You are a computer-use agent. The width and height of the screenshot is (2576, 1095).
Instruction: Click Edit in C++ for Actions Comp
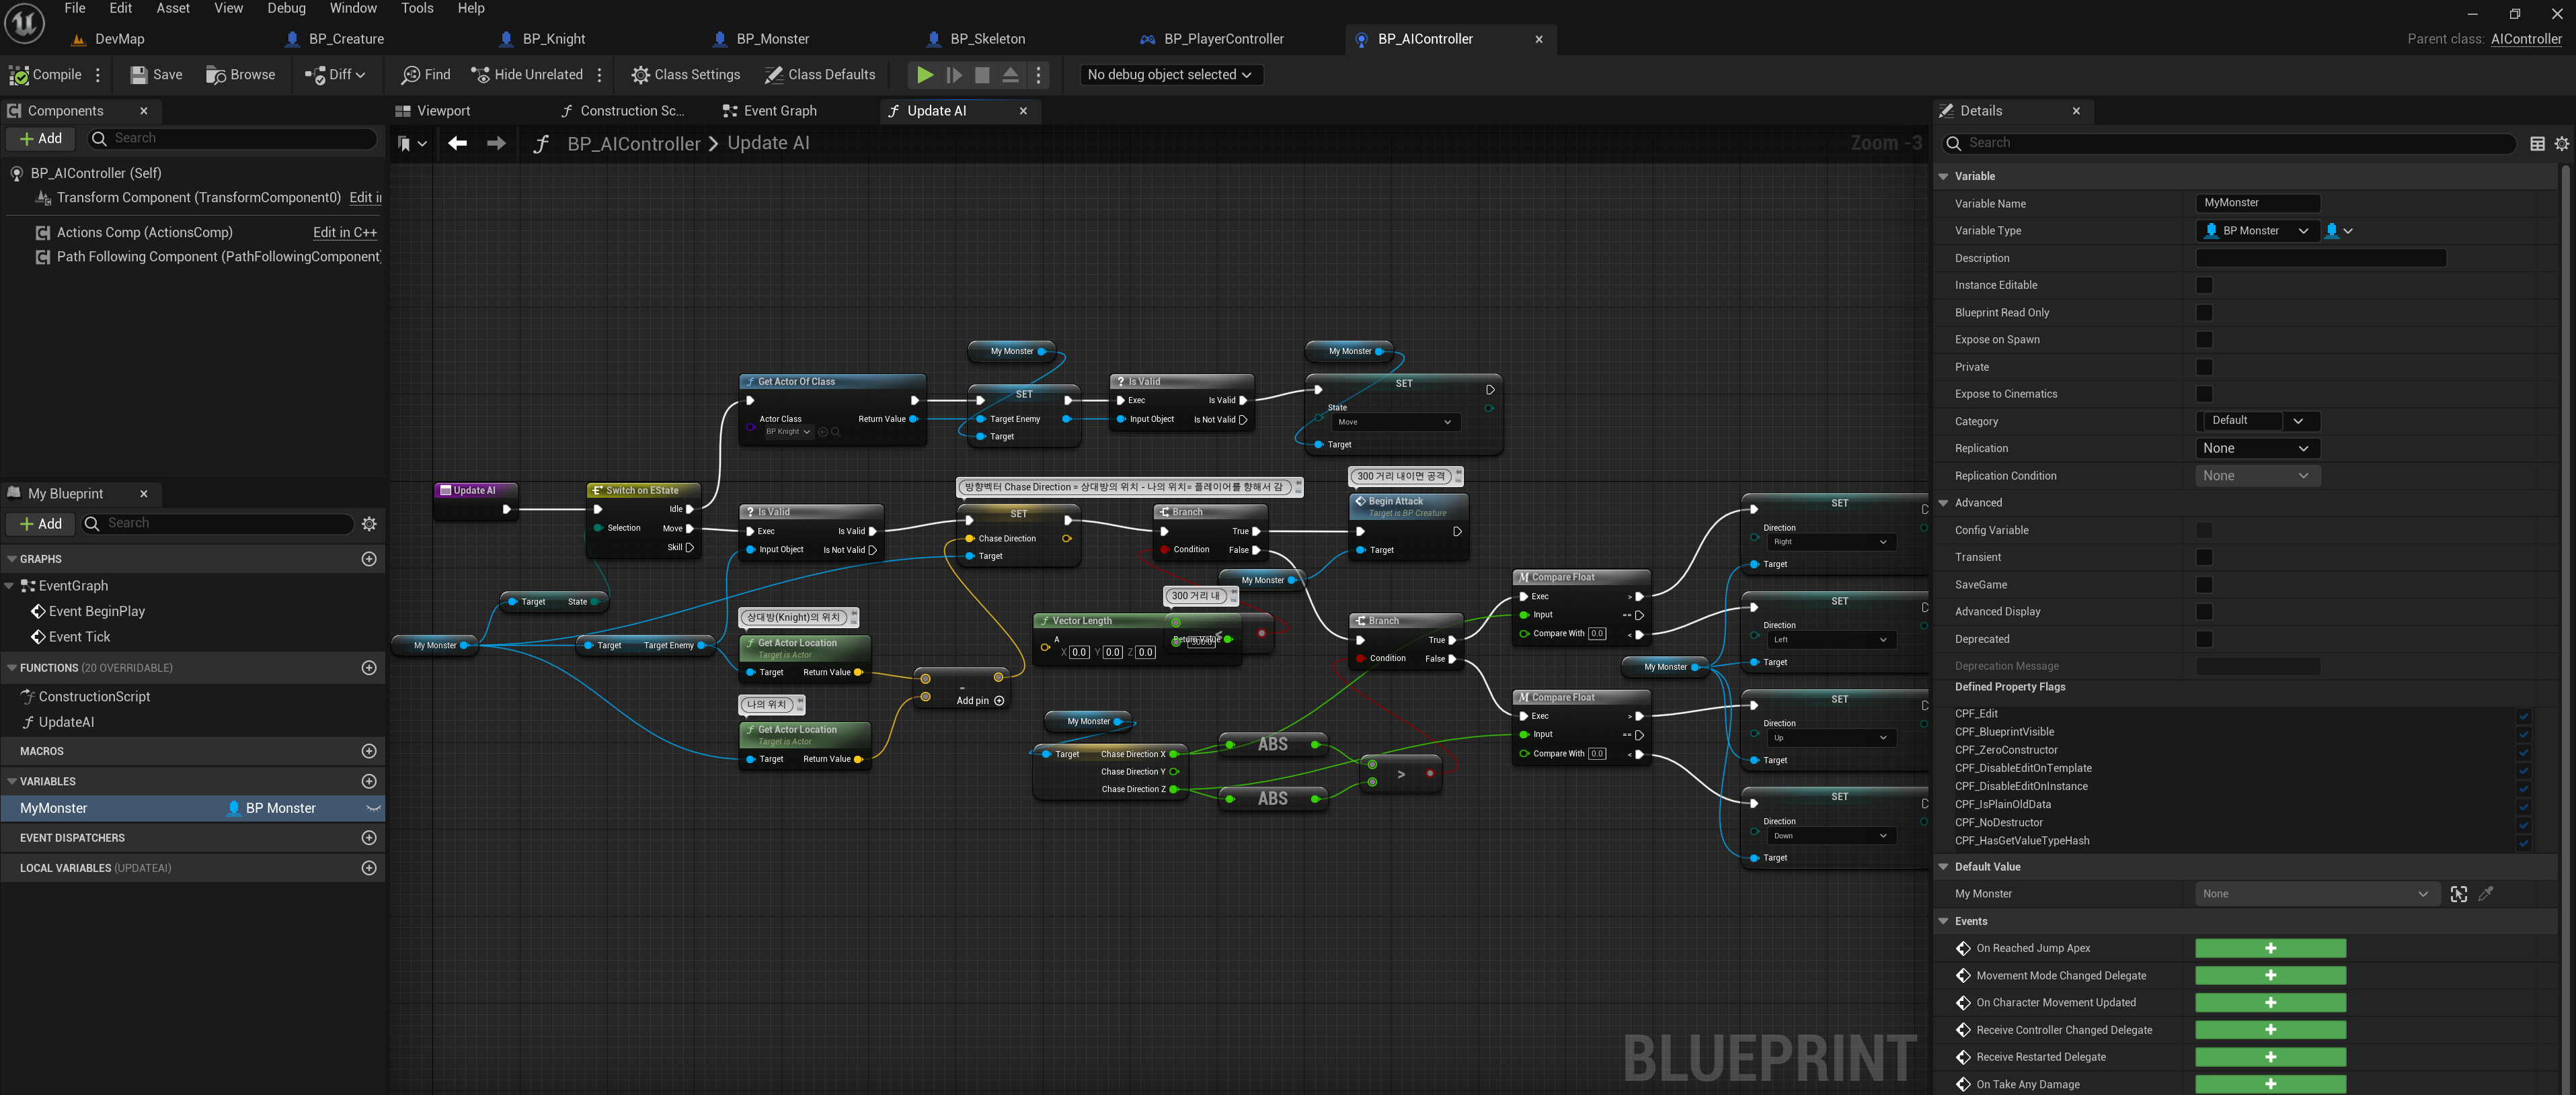point(345,233)
